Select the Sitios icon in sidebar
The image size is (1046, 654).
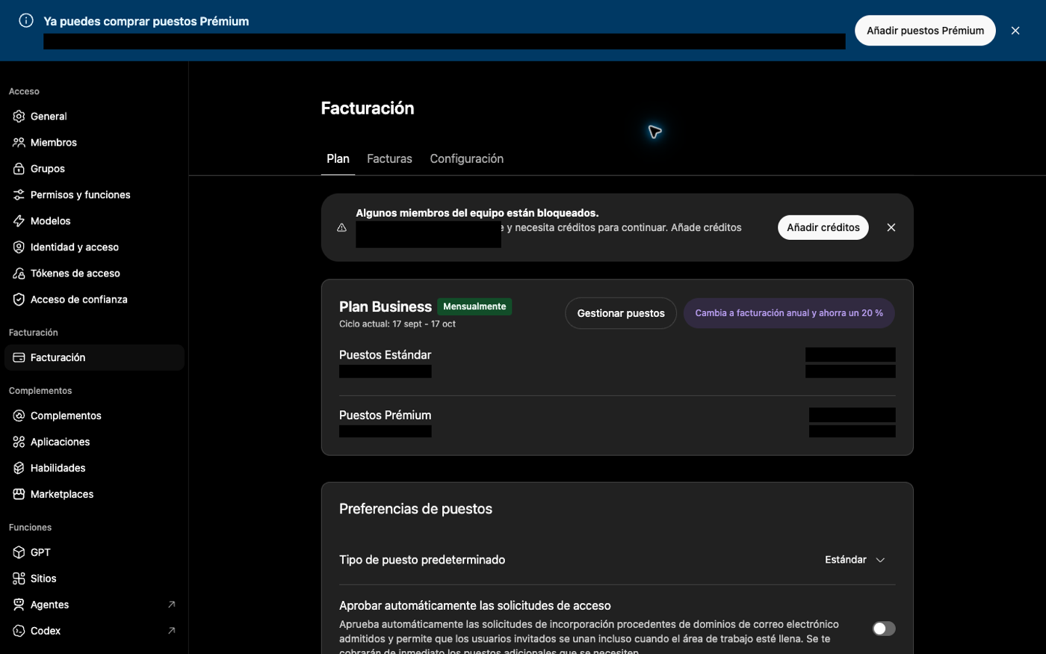pyautogui.click(x=19, y=579)
